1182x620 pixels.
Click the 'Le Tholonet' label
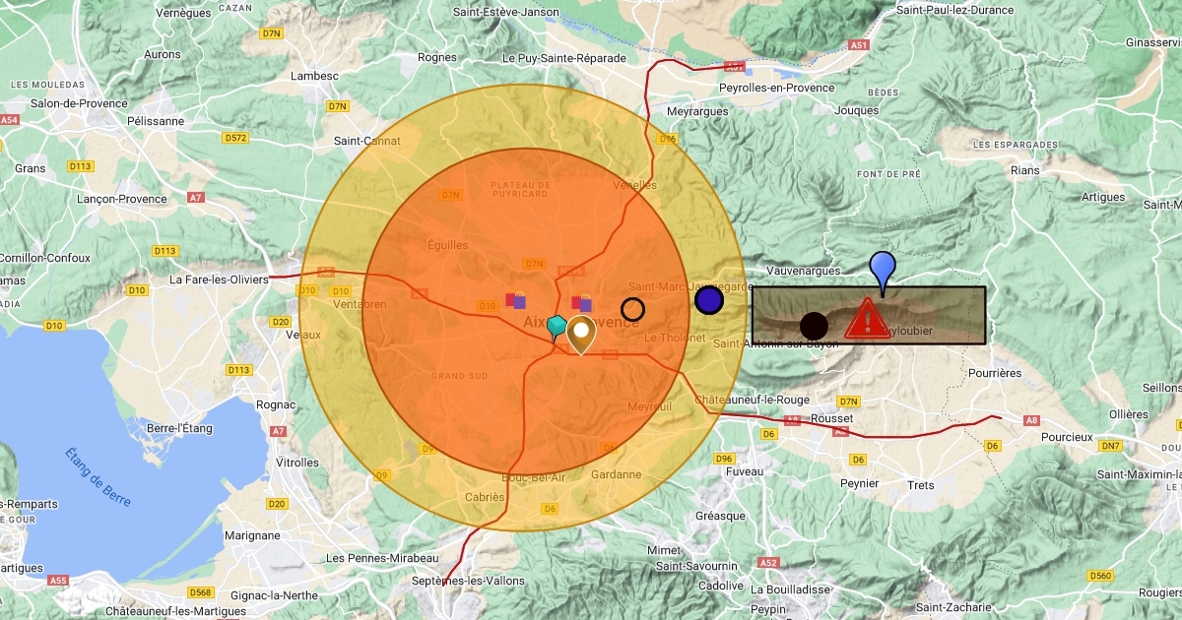tap(675, 338)
